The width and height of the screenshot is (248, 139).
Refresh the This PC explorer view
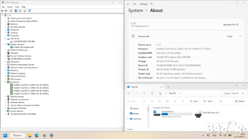(x=152, y=93)
